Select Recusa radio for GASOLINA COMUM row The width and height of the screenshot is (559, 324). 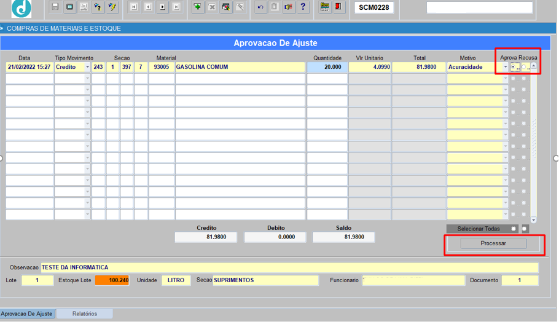click(524, 67)
